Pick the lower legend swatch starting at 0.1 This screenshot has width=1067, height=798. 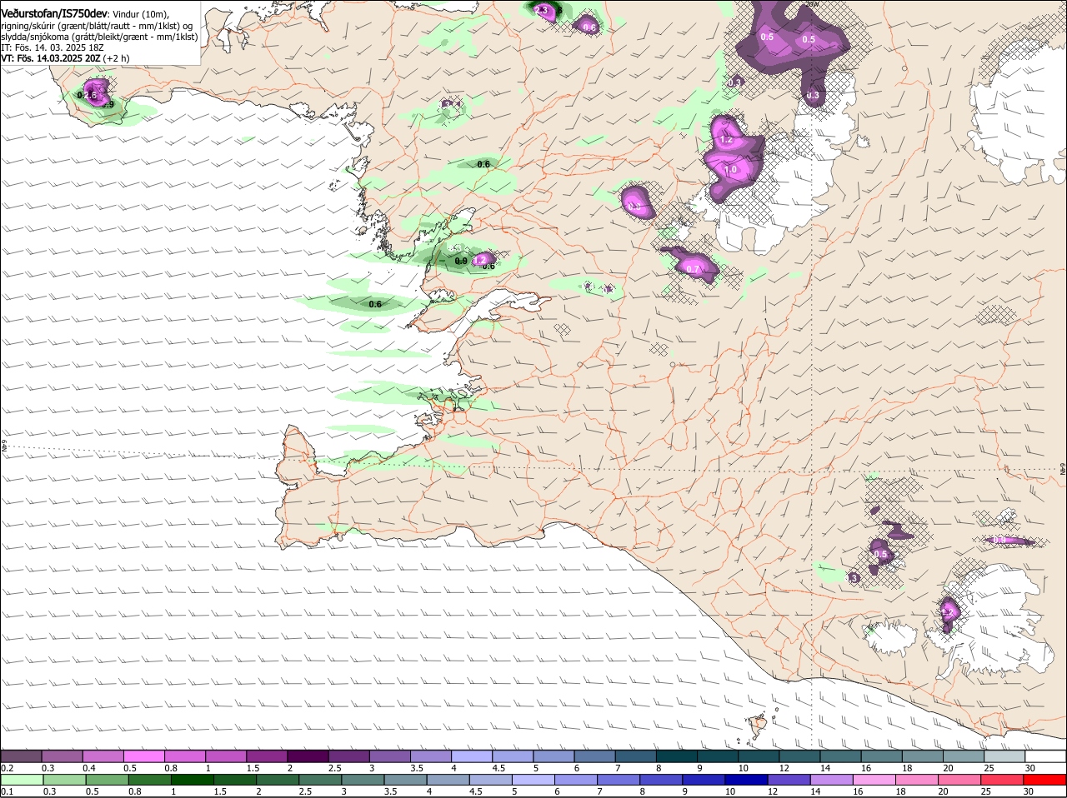coord(22,780)
